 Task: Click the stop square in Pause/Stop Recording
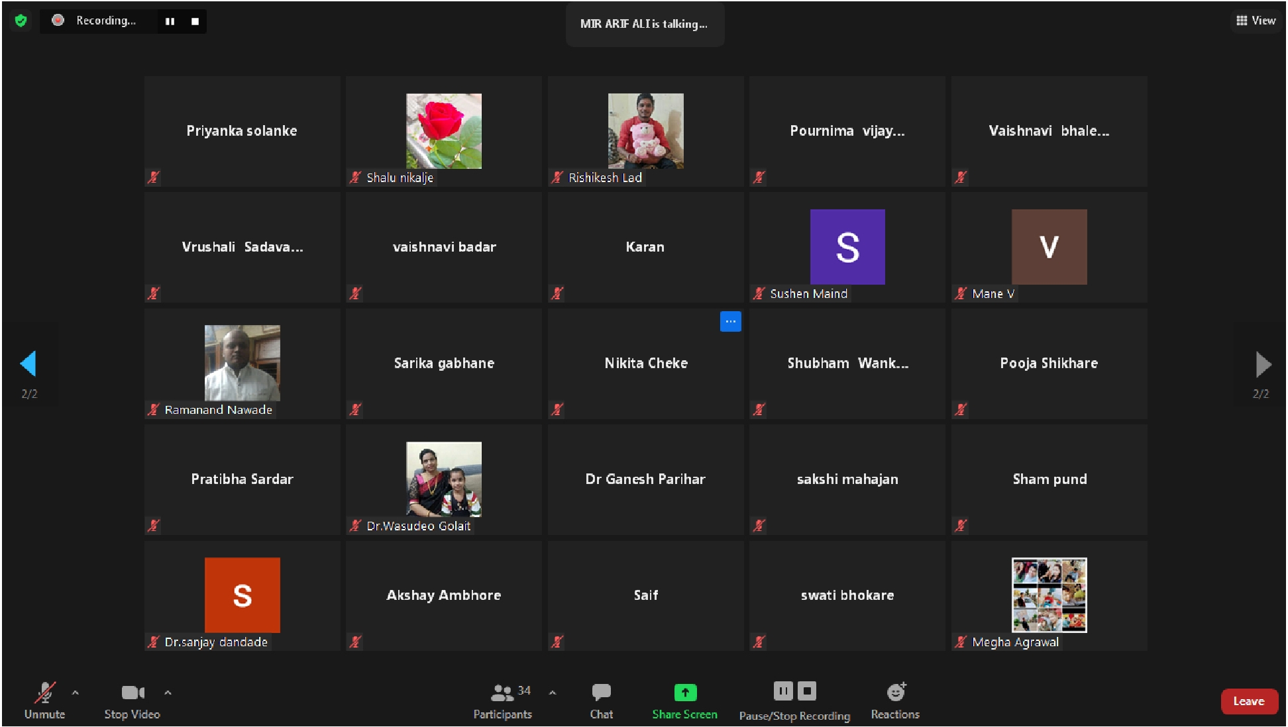tap(807, 691)
